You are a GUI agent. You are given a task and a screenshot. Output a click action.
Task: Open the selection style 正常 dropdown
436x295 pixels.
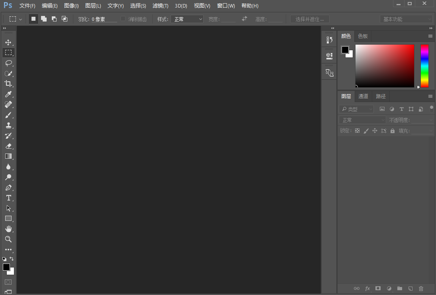pos(187,19)
